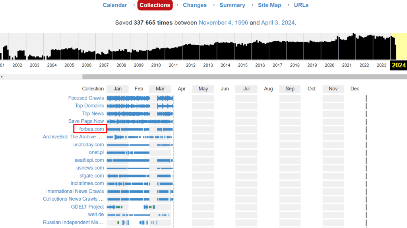Select year 2015 in the timeline
The height and width of the screenshot is (228, 407).
[x=242, y=65]
